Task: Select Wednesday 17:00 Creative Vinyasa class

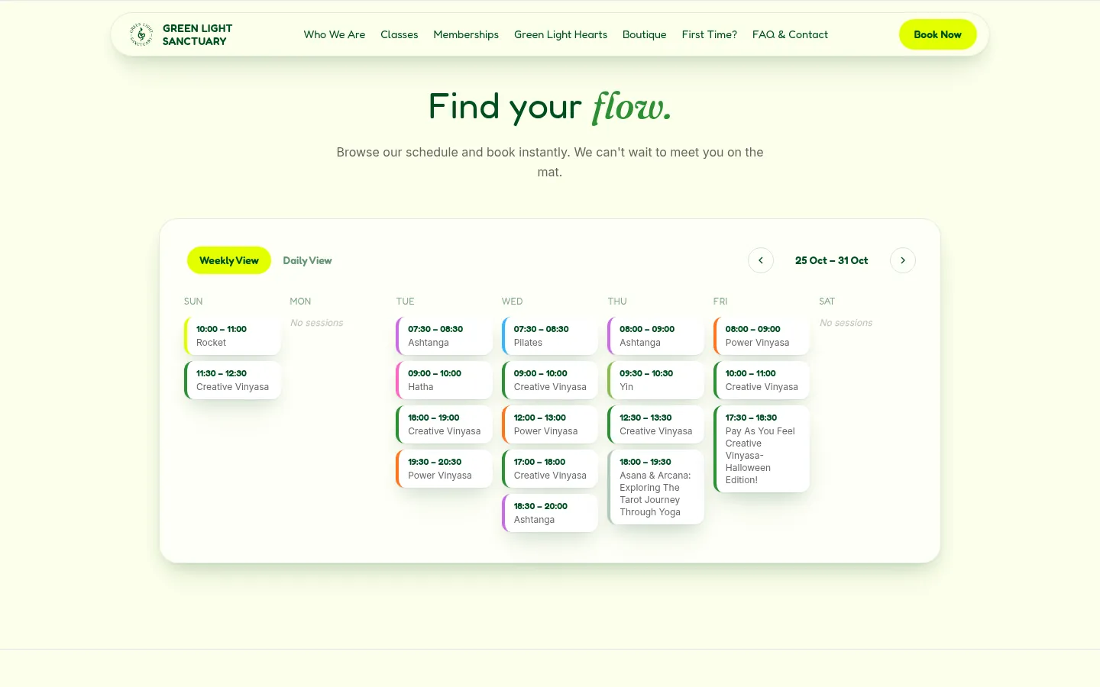Action: (x=550, y=469)
